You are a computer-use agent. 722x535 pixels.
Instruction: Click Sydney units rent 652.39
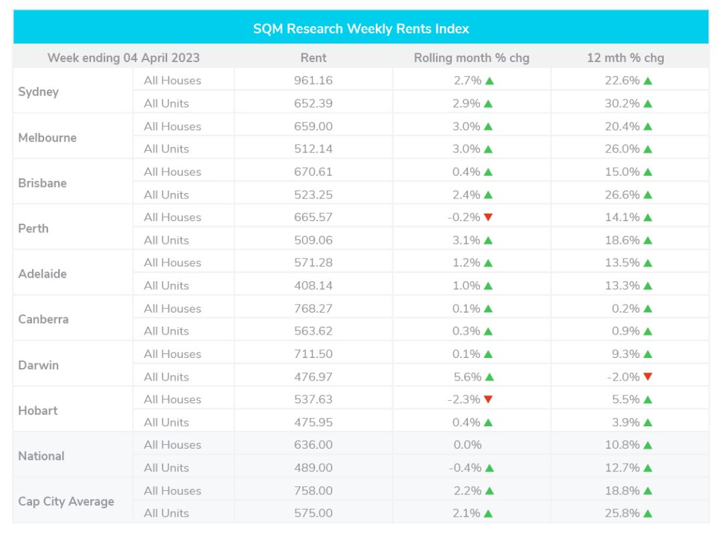[x=313, y=104]
